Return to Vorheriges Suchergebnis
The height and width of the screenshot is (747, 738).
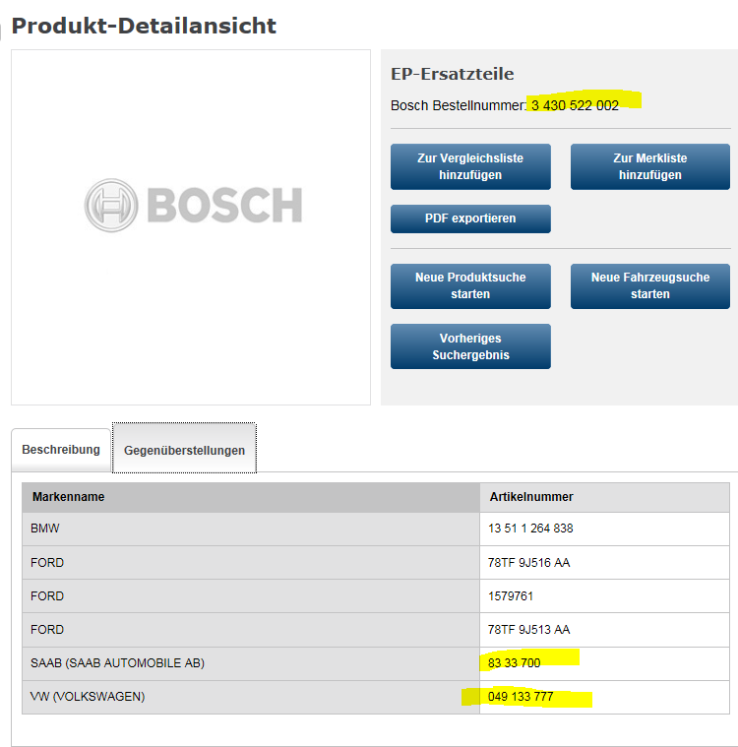point(470,346)
